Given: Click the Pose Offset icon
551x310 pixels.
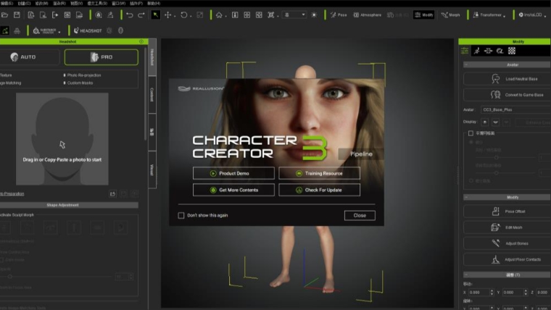Looking at the screenshot, I should pyautogui.click(x=495, y=211).
